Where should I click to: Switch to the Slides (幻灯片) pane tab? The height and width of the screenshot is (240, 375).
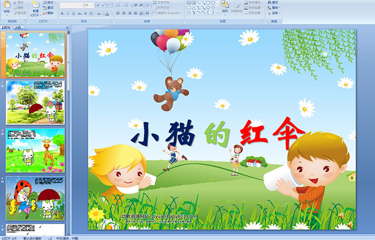(6, 27)
